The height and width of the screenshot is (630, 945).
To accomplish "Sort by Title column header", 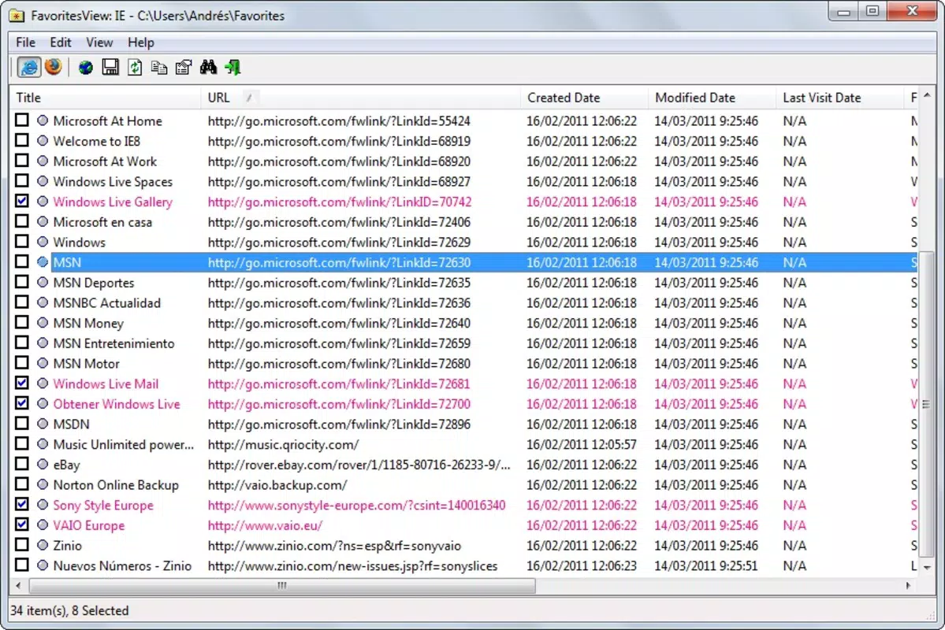I will 106,98.
